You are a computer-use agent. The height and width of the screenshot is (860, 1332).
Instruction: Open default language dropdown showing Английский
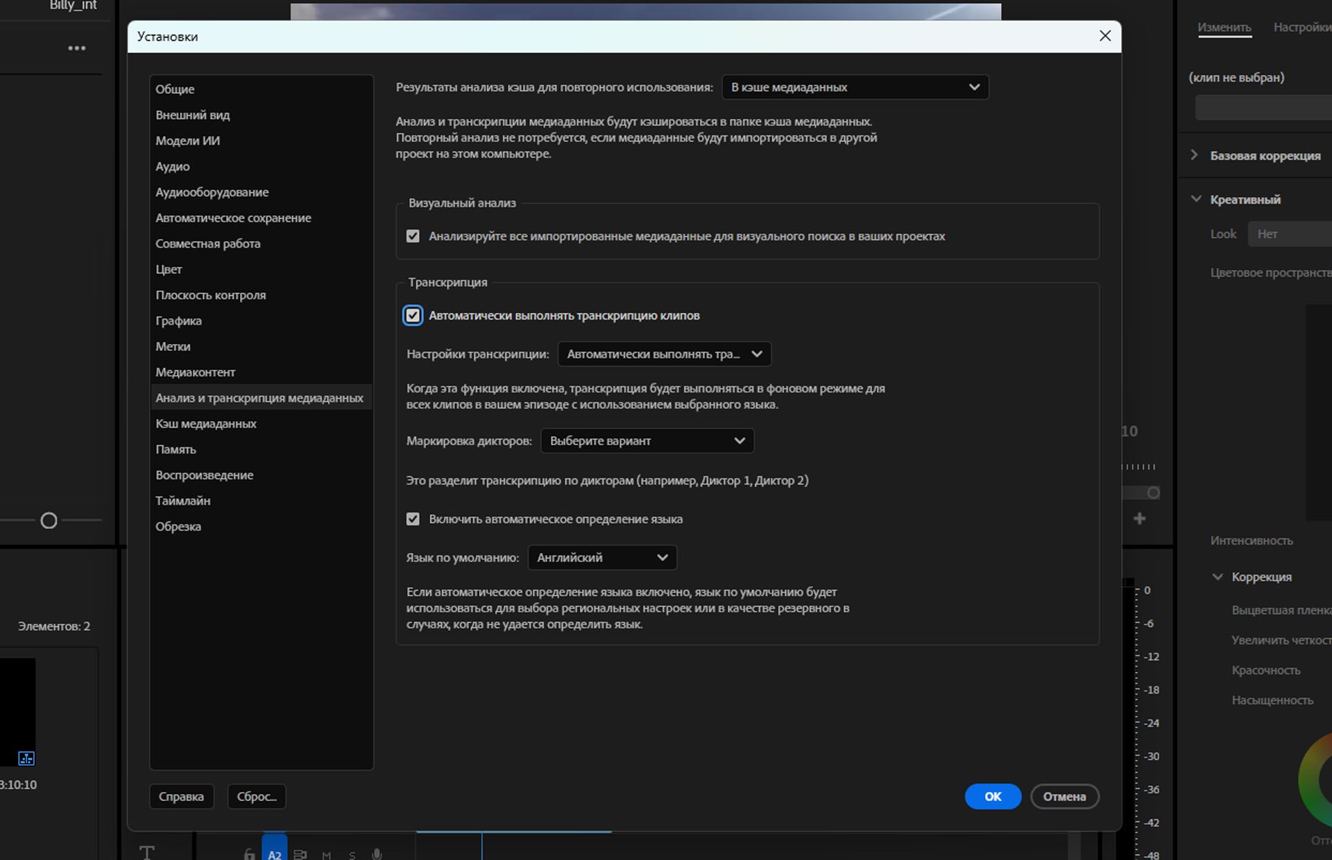coord(601,558)
